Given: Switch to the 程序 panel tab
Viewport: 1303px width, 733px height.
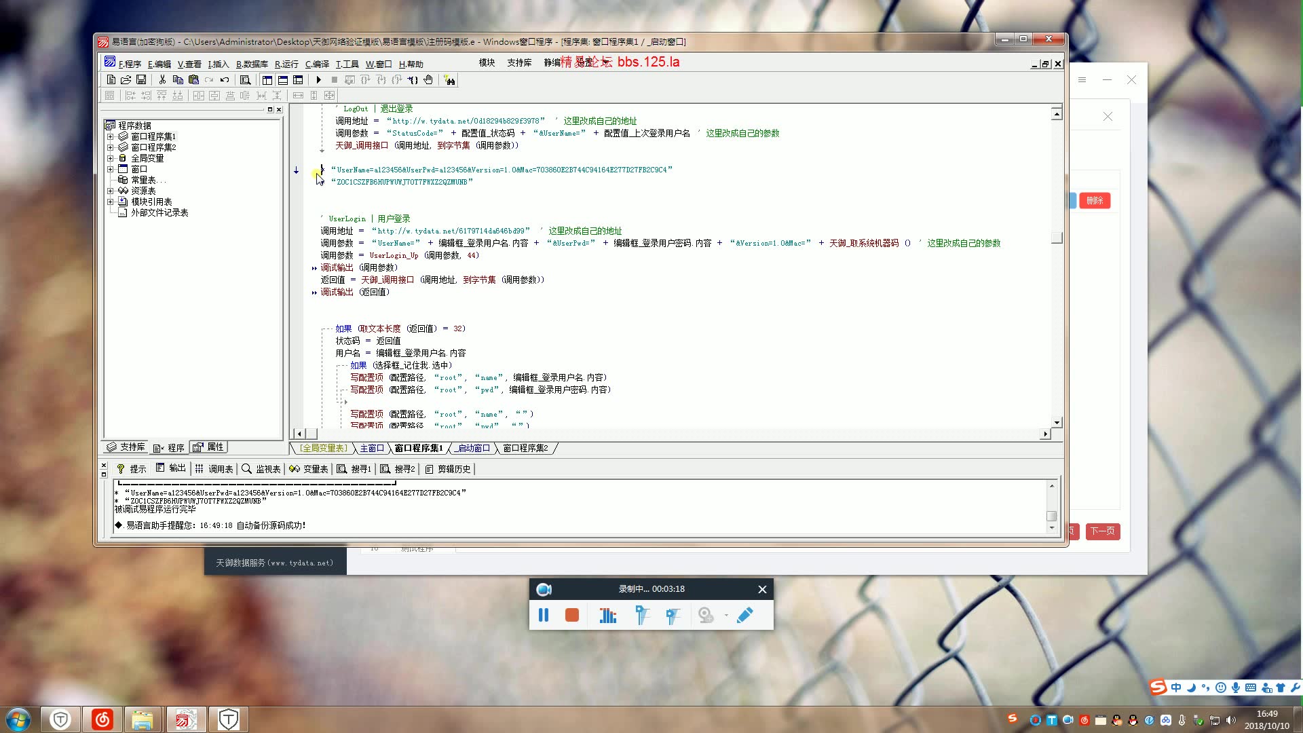Looking at the screenshot, I should click(x=169, y=448).
